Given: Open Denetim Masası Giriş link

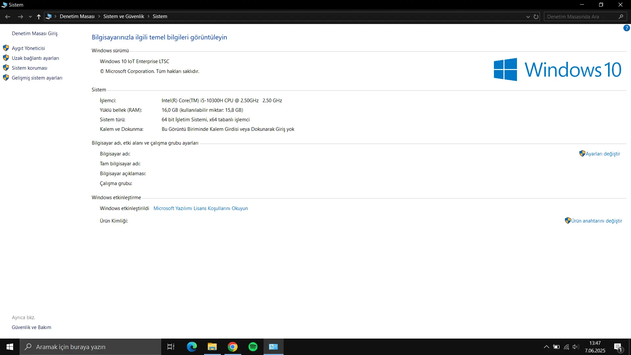Looking at the screenshot, I should tap(35, 34).
